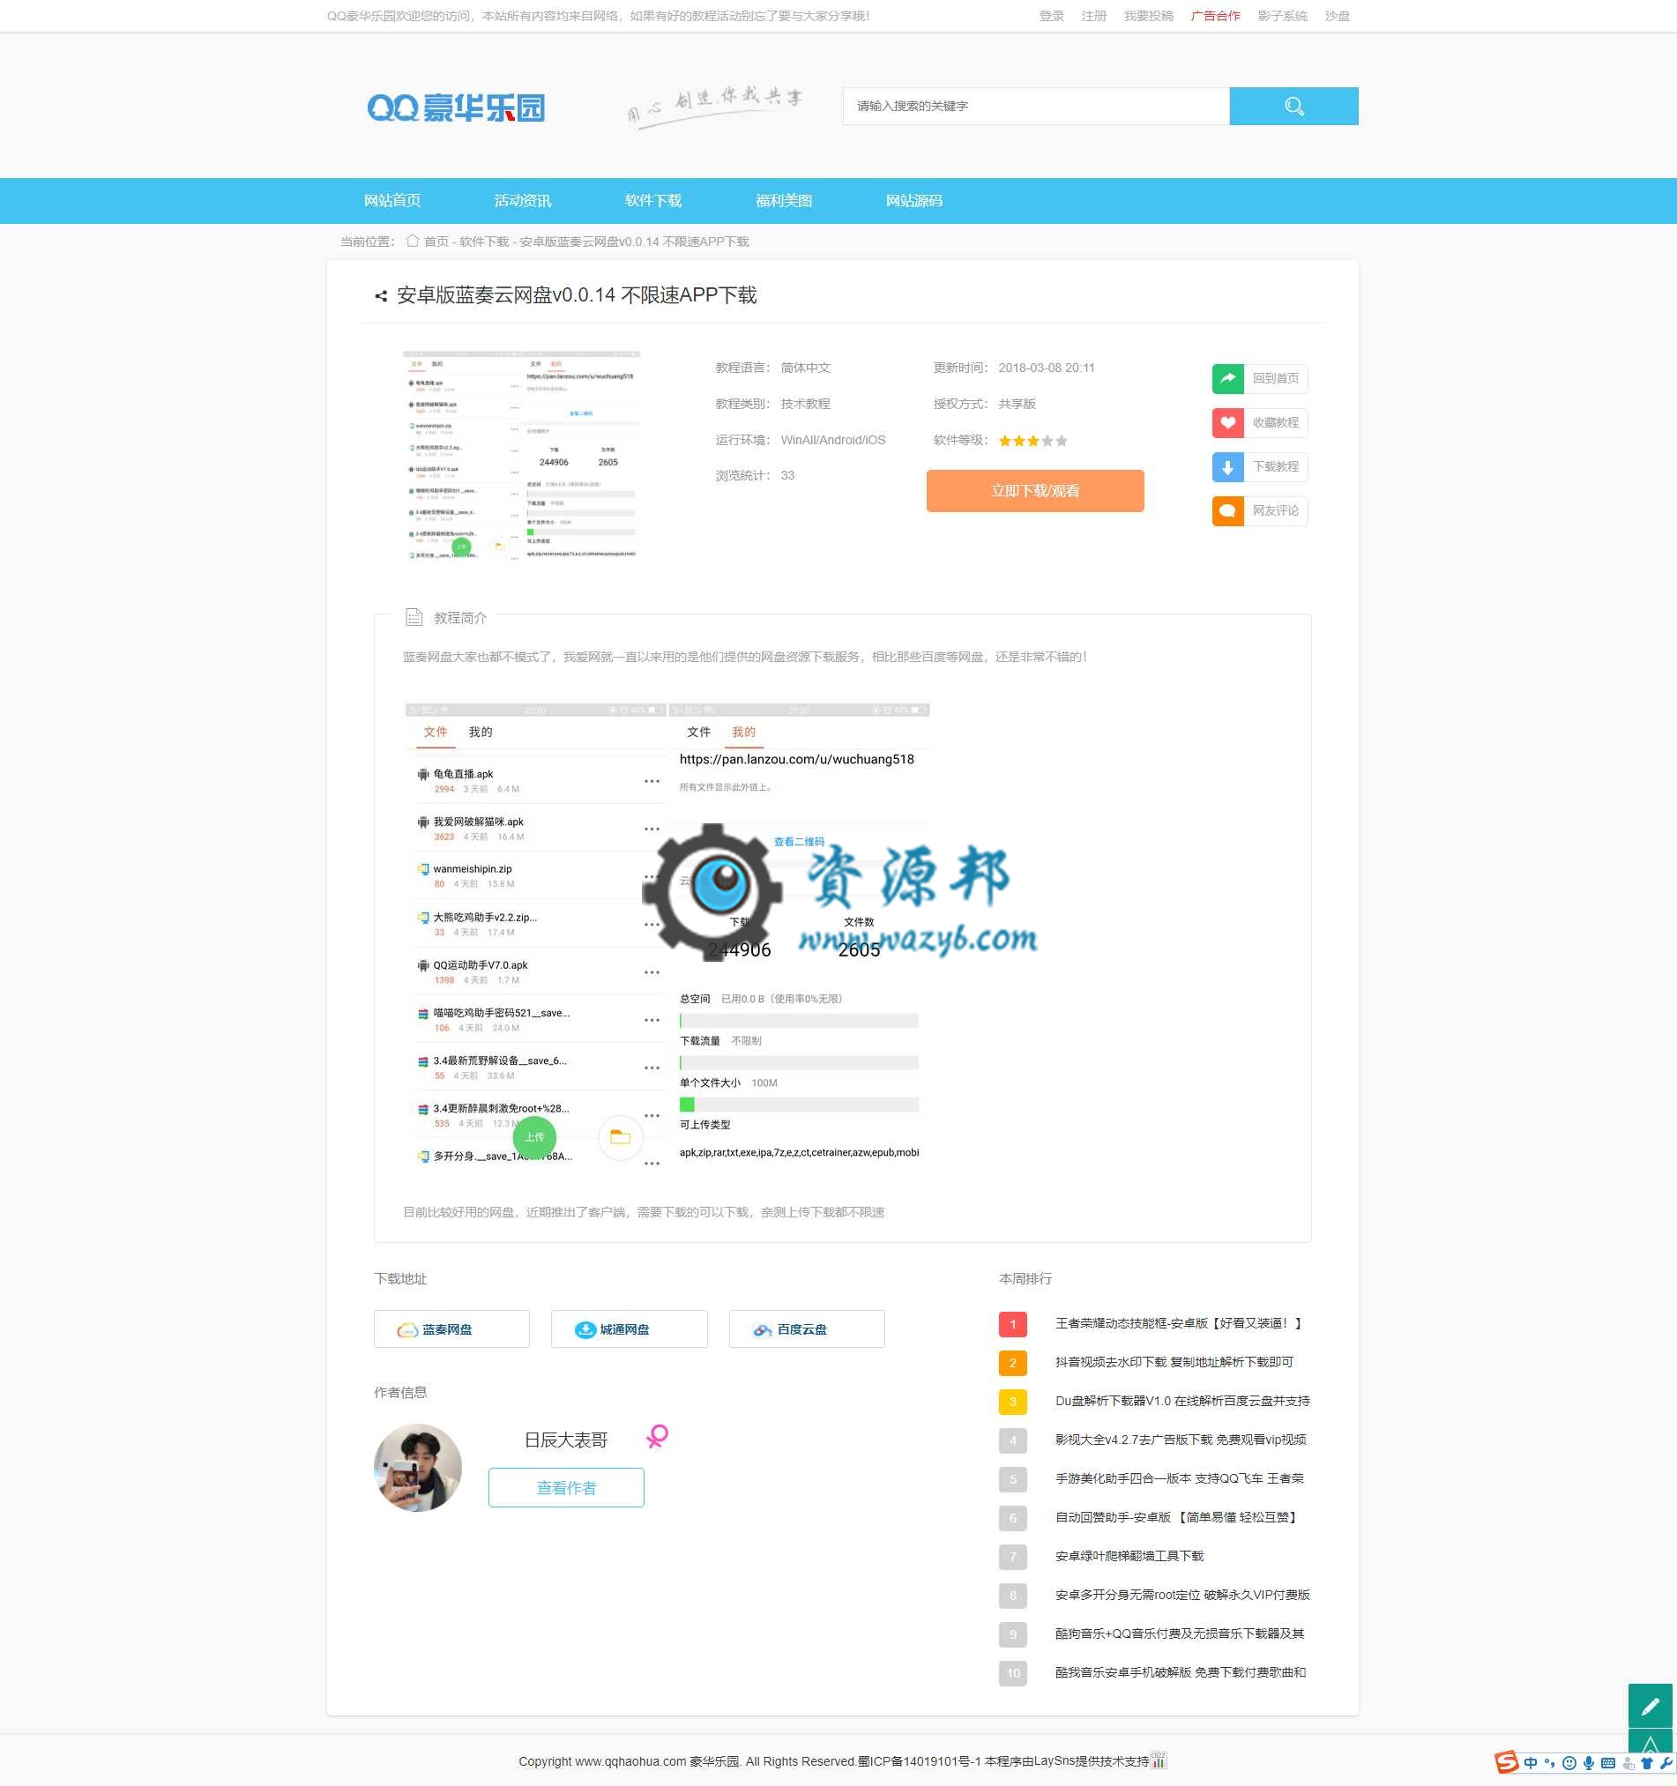1677x1786 pixels.
Task: Toggle the Sogou punctuation mode icon
Action: [1549, 1764]
